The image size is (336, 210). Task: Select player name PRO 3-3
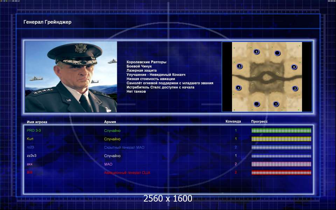click(31, 131)
